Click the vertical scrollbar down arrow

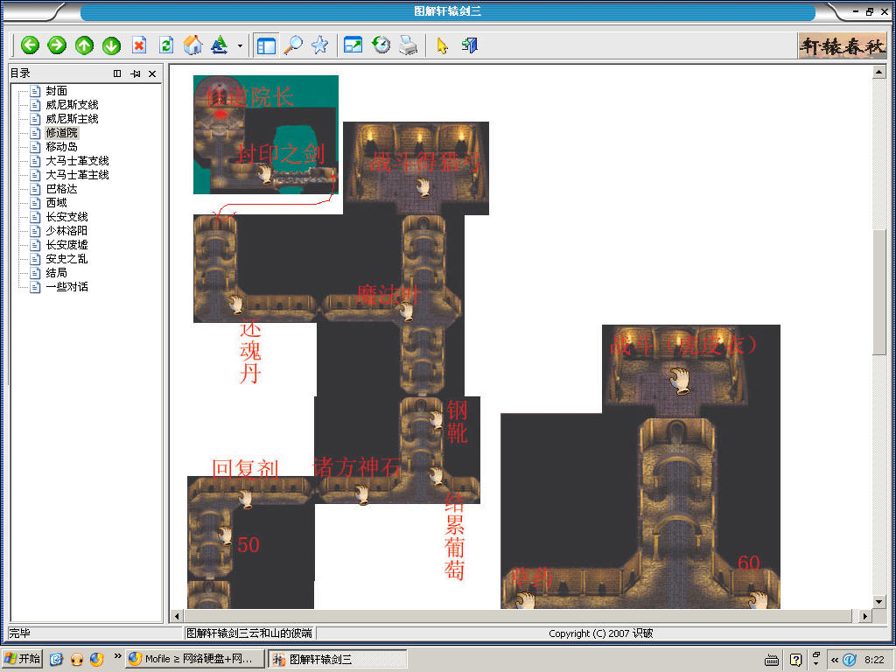[879, 602]
